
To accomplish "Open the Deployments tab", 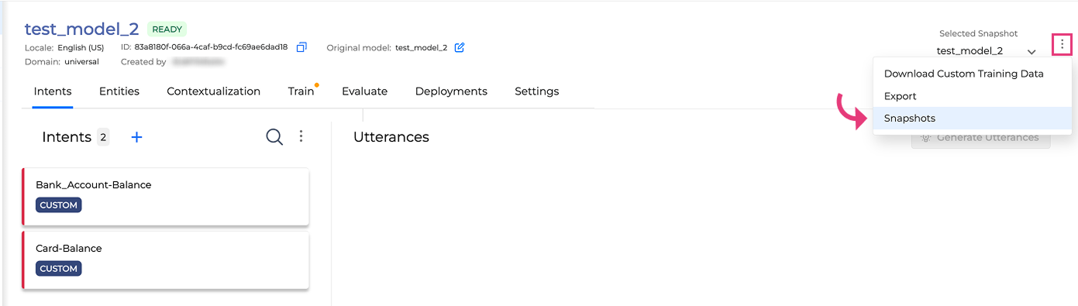I will tap(451, 91).
